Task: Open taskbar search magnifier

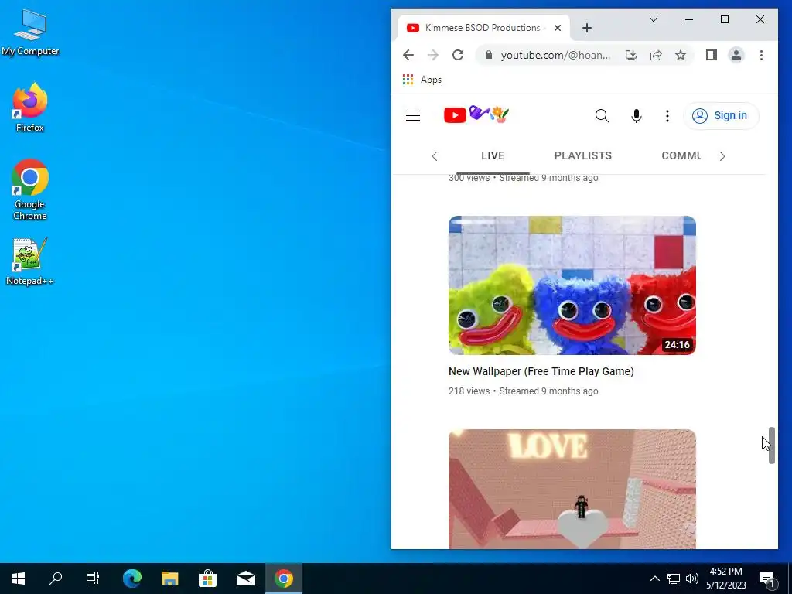Action: (56, 579)
